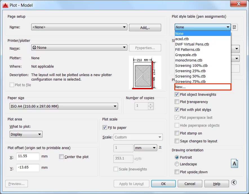Click the X plot offset input field
The height and width of the screenshot is (194, 249).
27,157
